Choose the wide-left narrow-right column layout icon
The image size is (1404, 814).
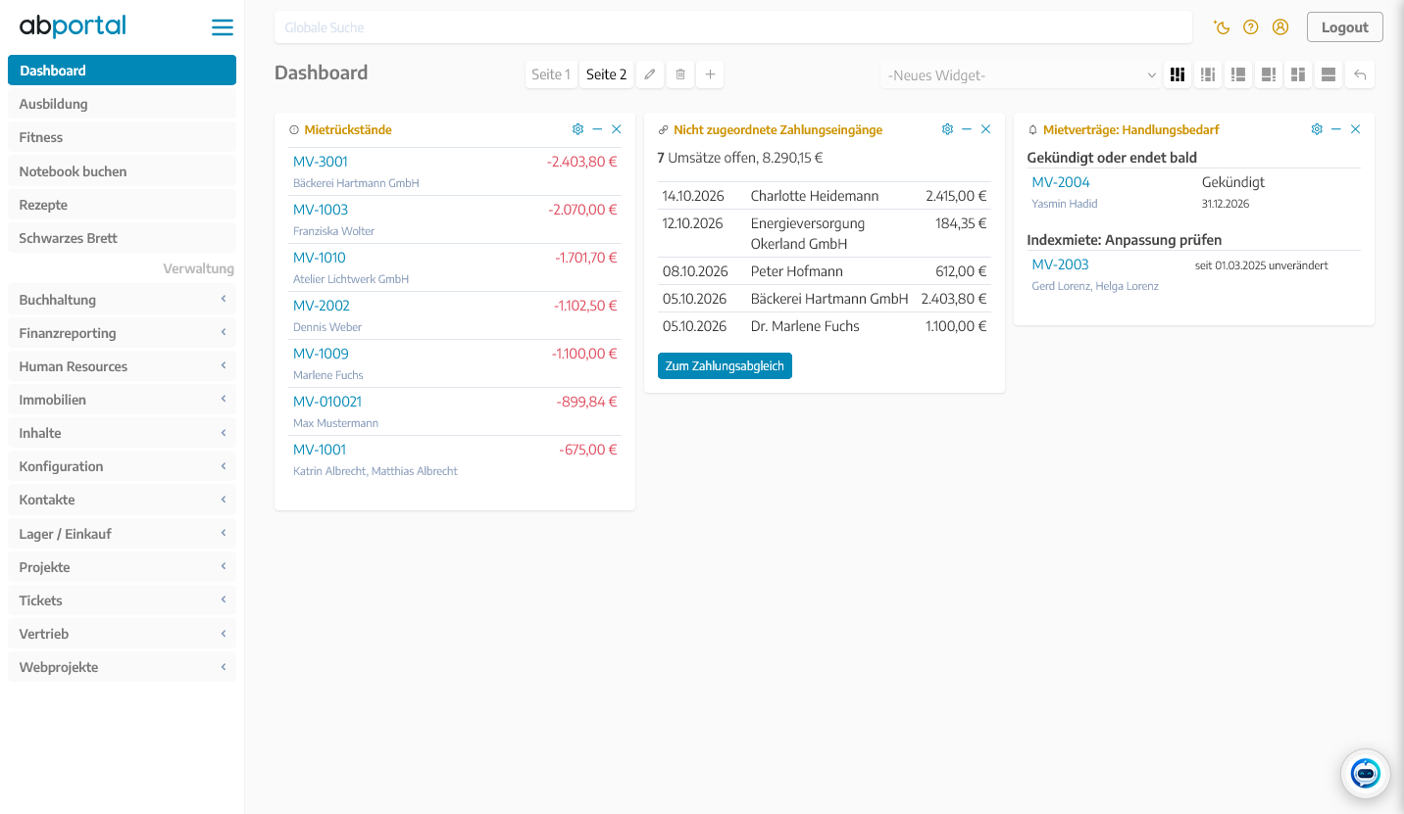point(1269,74)
